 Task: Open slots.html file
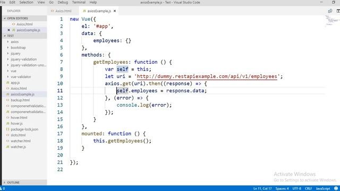[18, 135]
